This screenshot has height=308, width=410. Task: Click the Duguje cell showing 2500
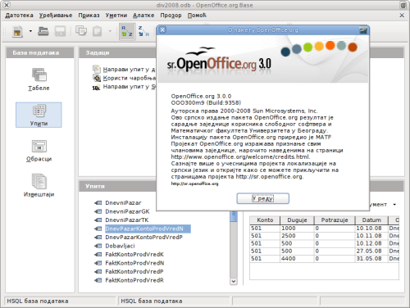297,236
